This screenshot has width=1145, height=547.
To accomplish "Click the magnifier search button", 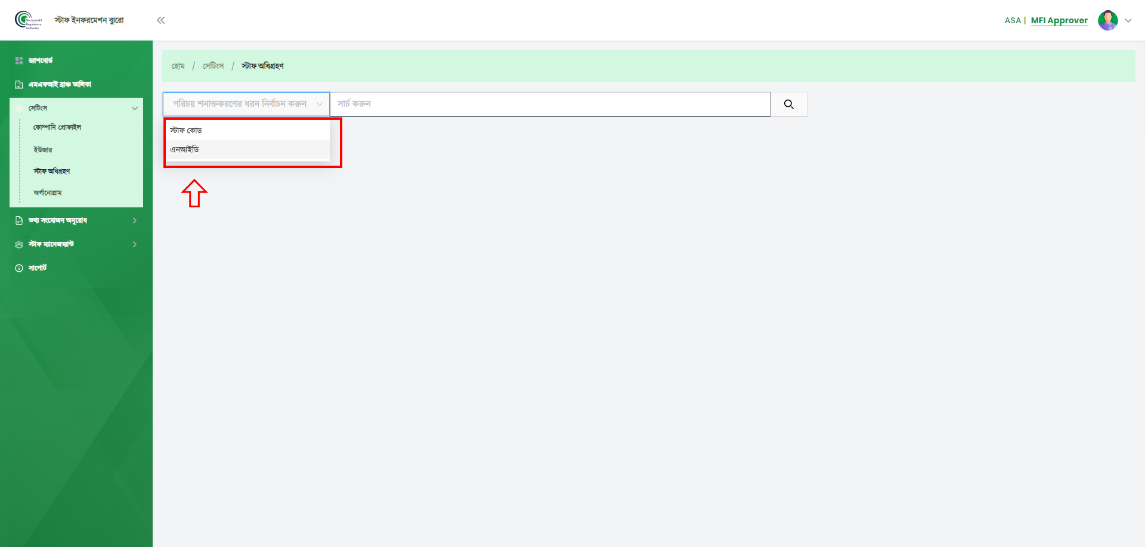I will pyautogui.click(x=789, y=104).
